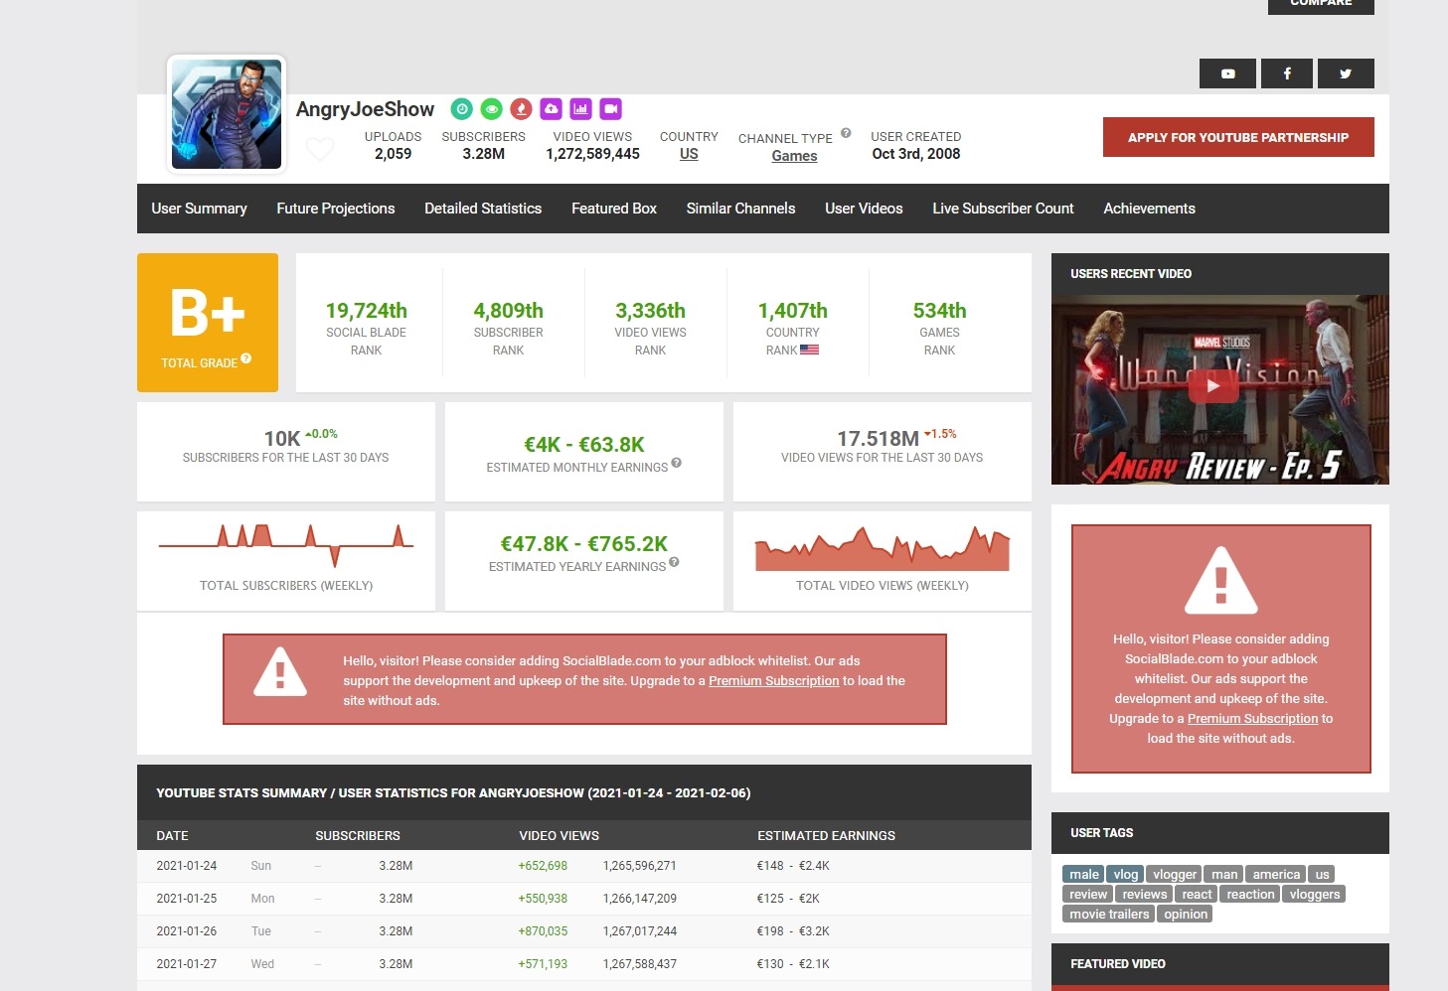Click the purple bar chart badge
Screen dimensions: 1448x991
580,109
